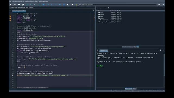
Task: Select read_video_frames.py in file list
Action: click(105, 22)
